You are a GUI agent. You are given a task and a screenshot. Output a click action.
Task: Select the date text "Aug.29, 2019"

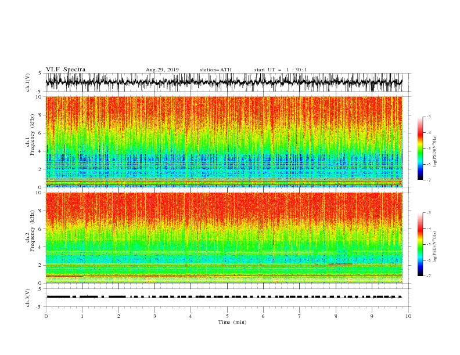click(x=162, y=70)
